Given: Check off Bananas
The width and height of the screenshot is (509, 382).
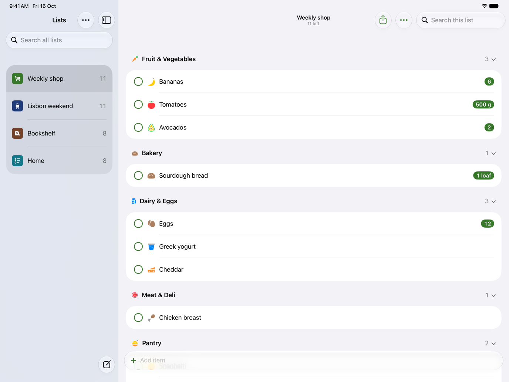Looking at the screenshot, I should 138,81.
